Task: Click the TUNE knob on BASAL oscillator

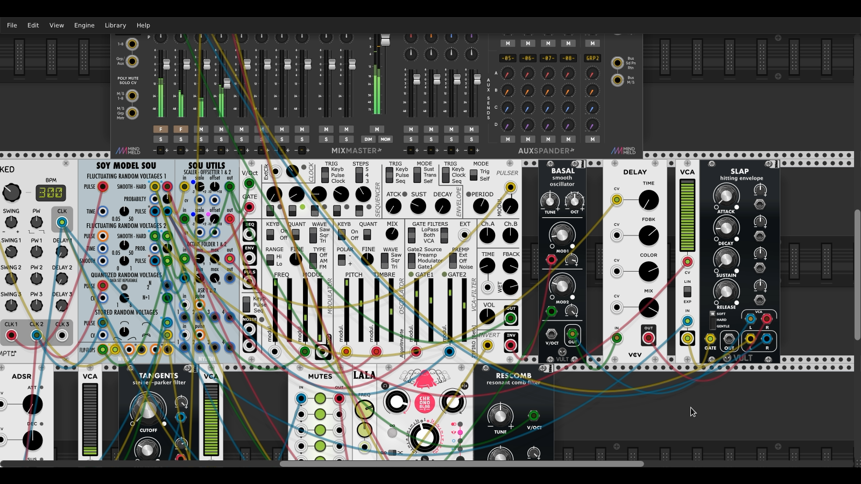Action: click(549, 202)
